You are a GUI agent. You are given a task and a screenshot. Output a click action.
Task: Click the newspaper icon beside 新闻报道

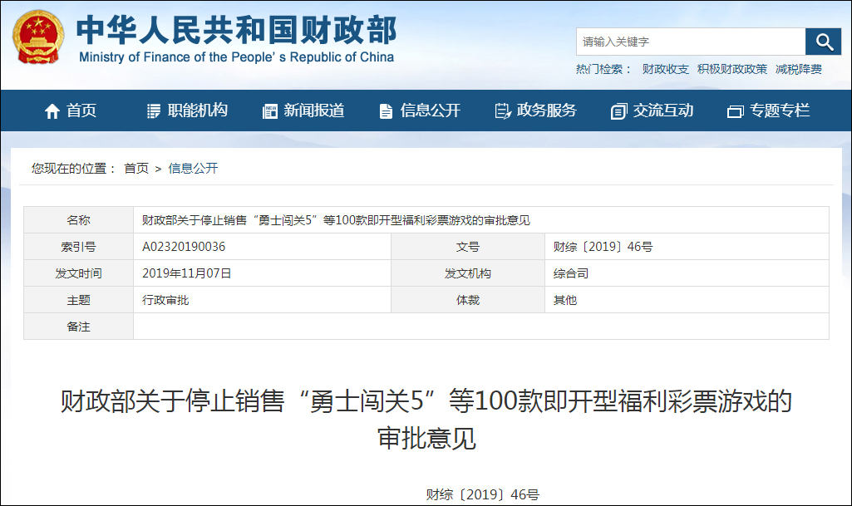point(270,111)
